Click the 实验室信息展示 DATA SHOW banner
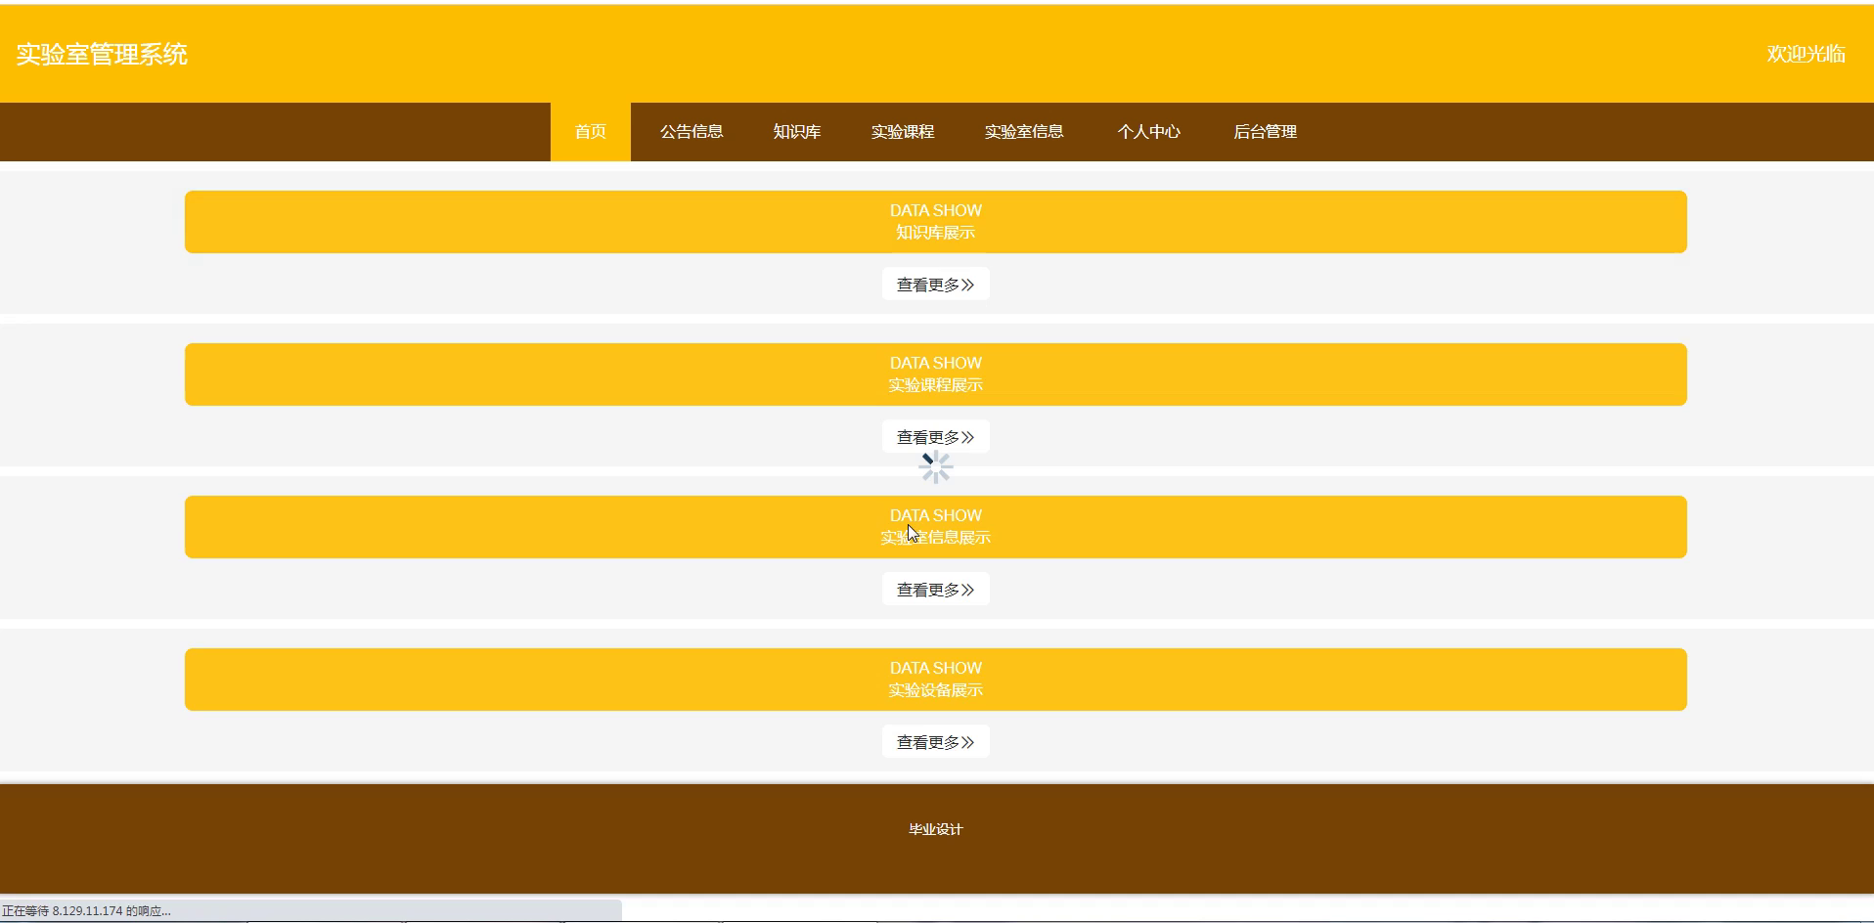 936,527
